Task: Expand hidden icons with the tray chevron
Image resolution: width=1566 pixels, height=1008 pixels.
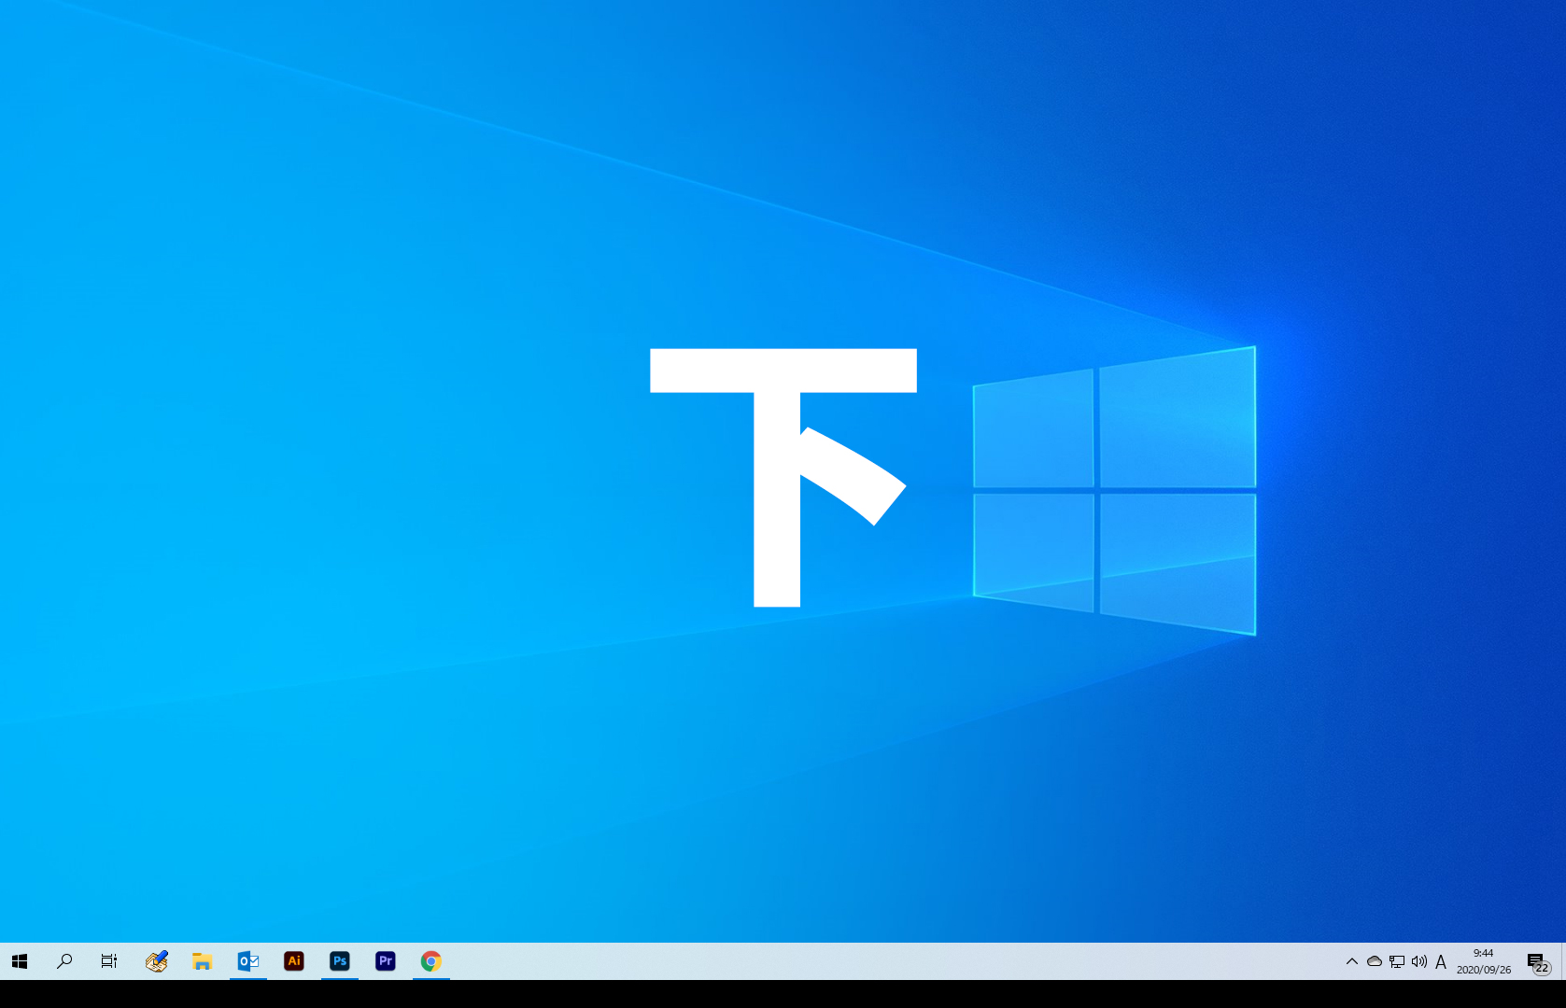Action: 1351,961
